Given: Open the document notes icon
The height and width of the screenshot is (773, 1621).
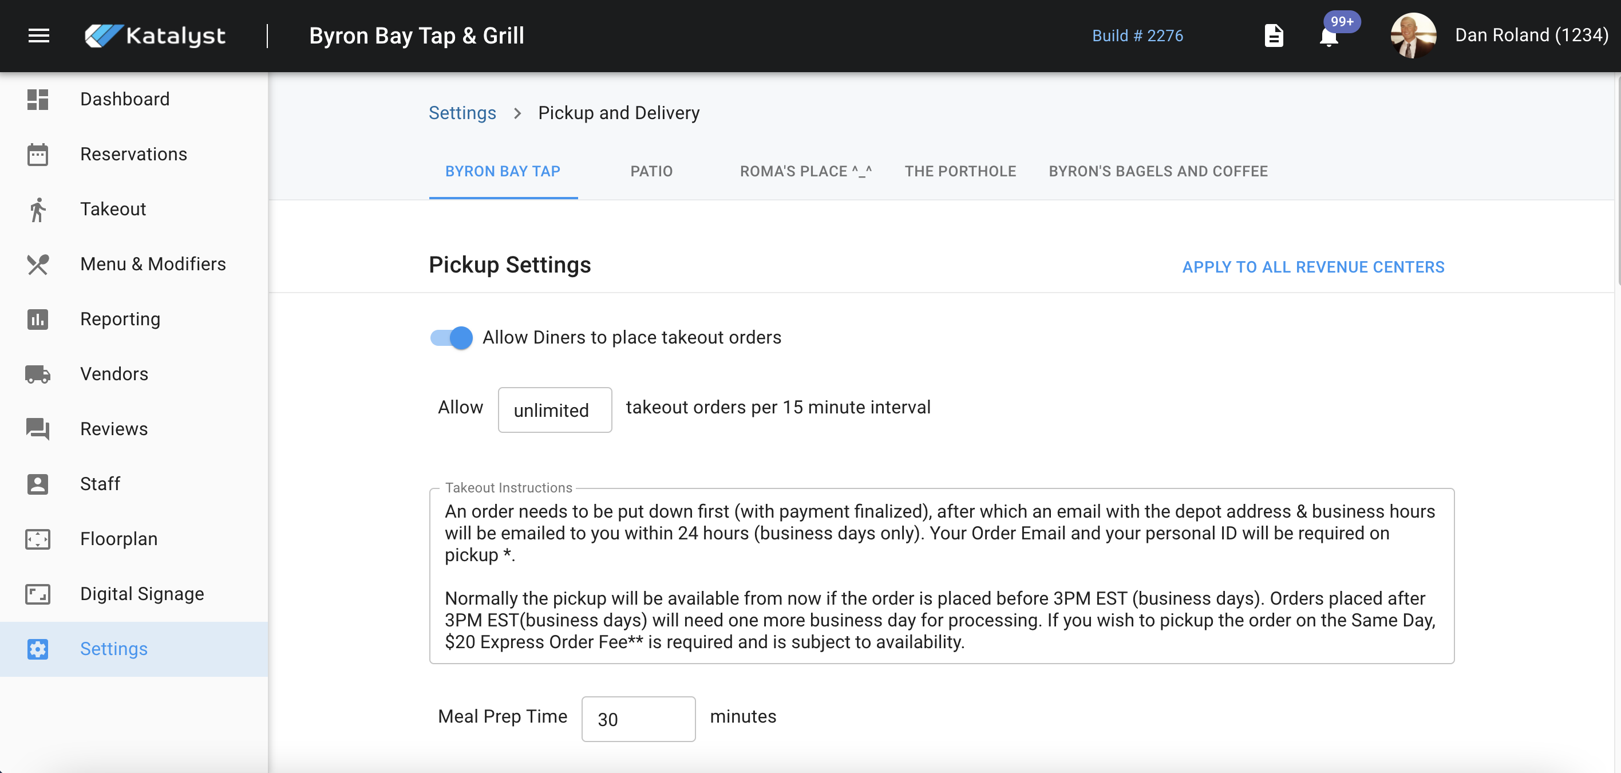Looking at the screenshot, I should [x=1274, y=36].
